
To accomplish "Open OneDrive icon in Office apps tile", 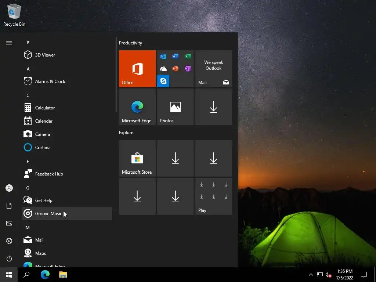I will pyautogui.click(x=163, y=69).
